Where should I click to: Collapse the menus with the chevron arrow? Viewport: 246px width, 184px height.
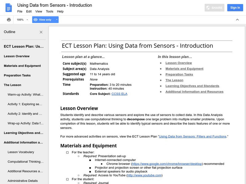click(237, 20)
